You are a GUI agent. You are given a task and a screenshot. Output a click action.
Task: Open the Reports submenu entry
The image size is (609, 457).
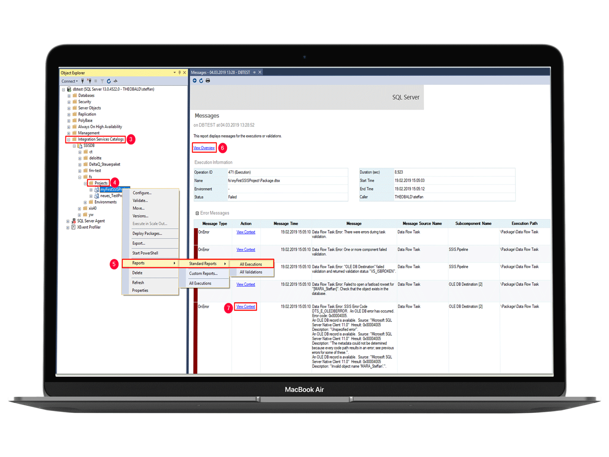(150, 263)
